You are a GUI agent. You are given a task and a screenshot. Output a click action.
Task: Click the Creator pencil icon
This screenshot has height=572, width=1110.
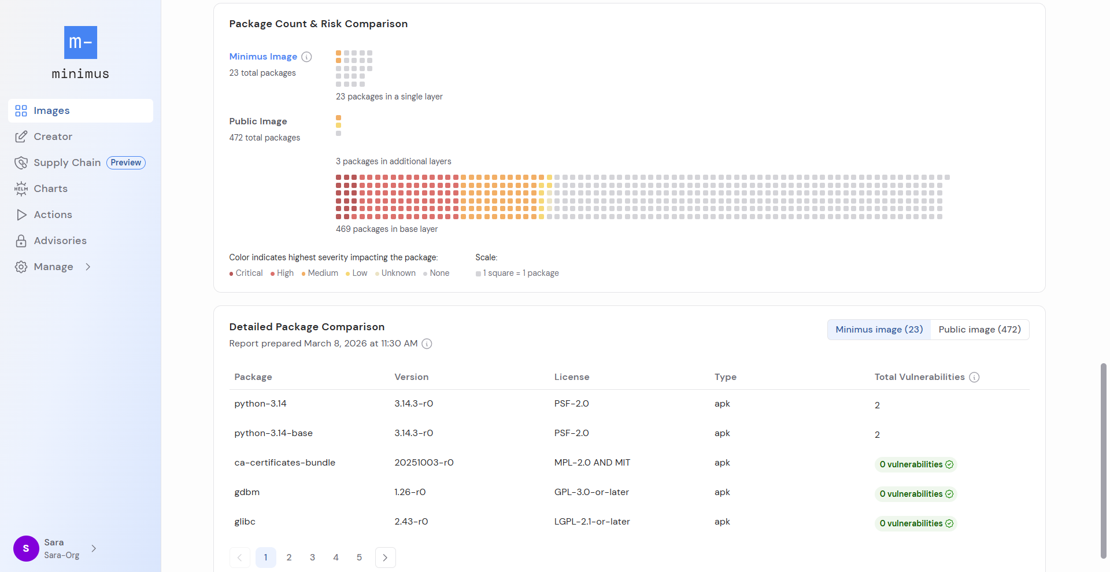pos(21,136)
